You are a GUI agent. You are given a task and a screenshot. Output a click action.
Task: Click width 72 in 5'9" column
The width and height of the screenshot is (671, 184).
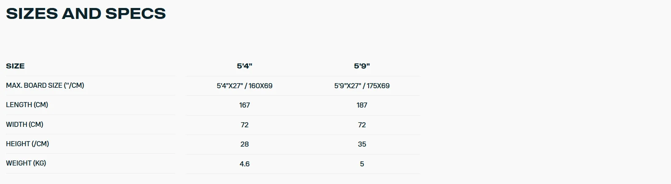click(362, 125)
